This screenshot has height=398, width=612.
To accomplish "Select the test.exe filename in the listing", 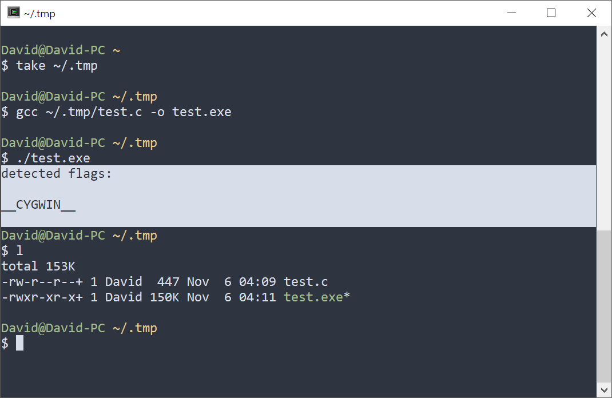I will click(x=312, y=297).
